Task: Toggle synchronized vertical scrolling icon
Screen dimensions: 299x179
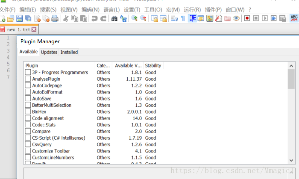Action: pos(154,18)
